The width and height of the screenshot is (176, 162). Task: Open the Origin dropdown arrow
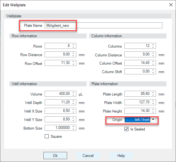(153, 119)
